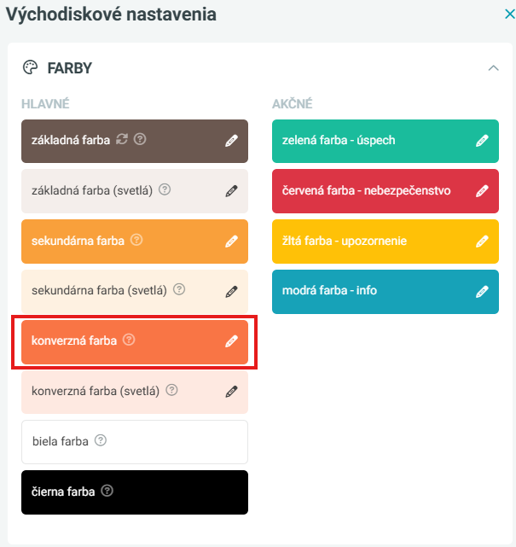
Task: Click help icon beside biela farba
Action: tap(101, 441)
